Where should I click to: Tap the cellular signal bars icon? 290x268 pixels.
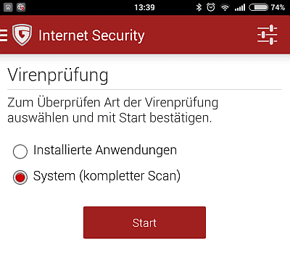pyautogui.click(x=240, y=8)
